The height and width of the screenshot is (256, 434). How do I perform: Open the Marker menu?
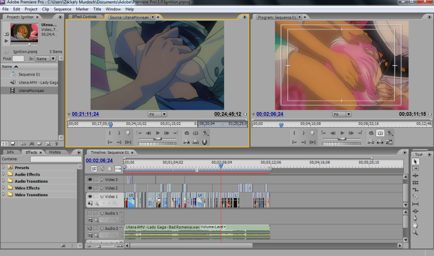(82, 9)
